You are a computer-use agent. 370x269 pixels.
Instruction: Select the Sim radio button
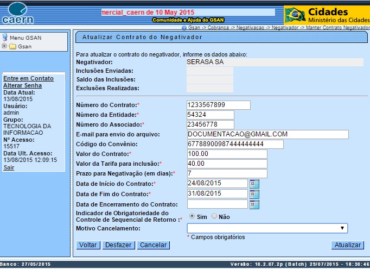pyautogui.click(x=192, y=216)
